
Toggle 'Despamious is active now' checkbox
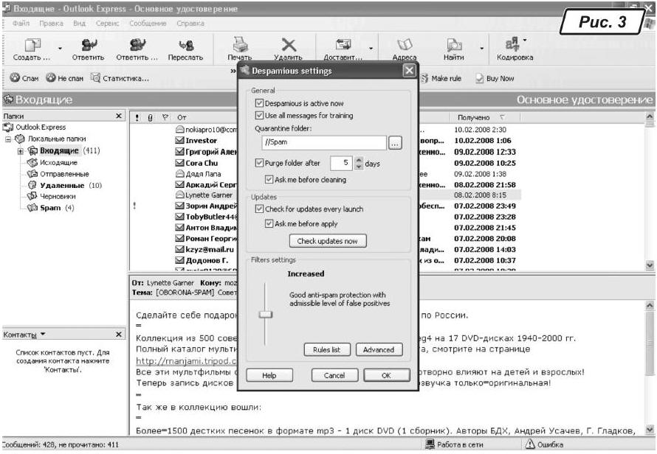point(259,104)
